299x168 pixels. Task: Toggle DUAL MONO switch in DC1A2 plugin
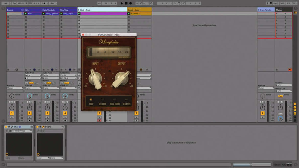(x=114, y=99)
